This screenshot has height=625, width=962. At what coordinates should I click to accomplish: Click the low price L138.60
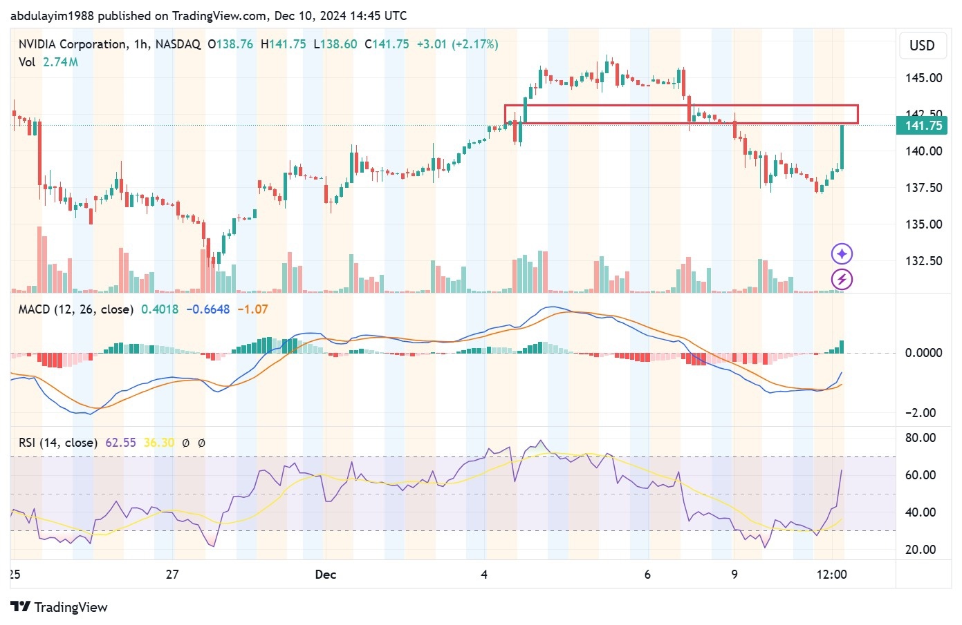335,44
